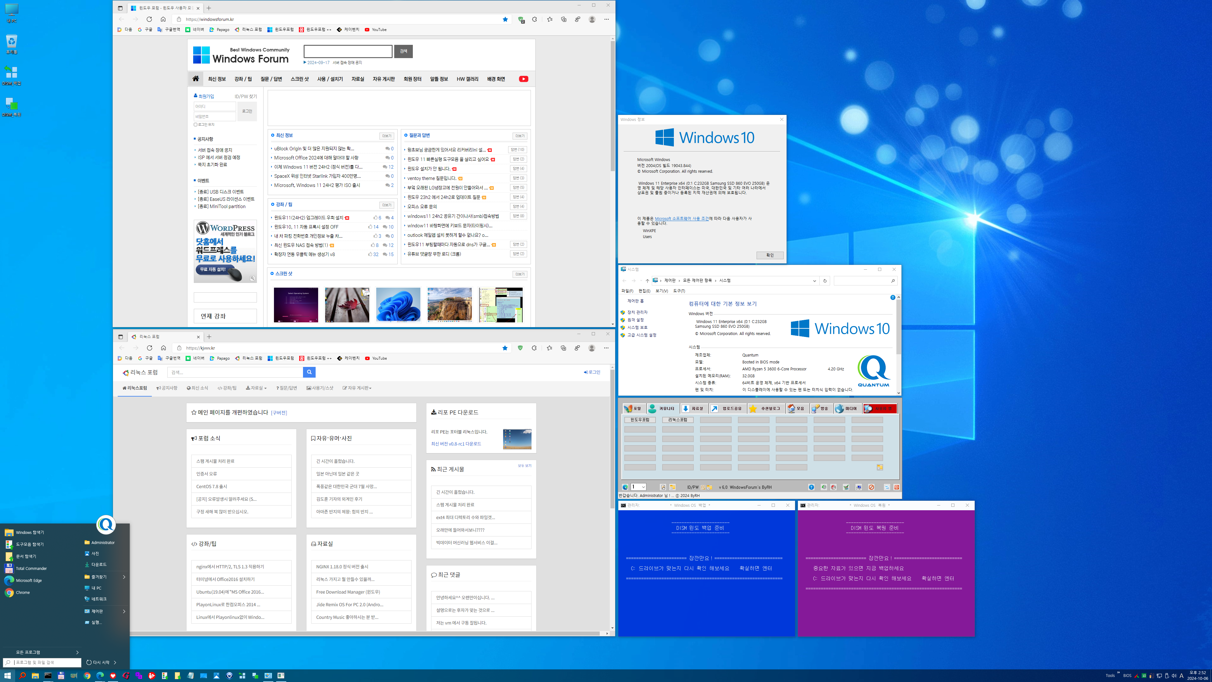
Task: Click the blue help icon in the System window
Action: point(893,297)
